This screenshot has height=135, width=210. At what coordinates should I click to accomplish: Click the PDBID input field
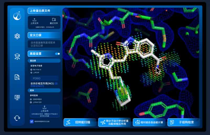[x=44, y=78]
